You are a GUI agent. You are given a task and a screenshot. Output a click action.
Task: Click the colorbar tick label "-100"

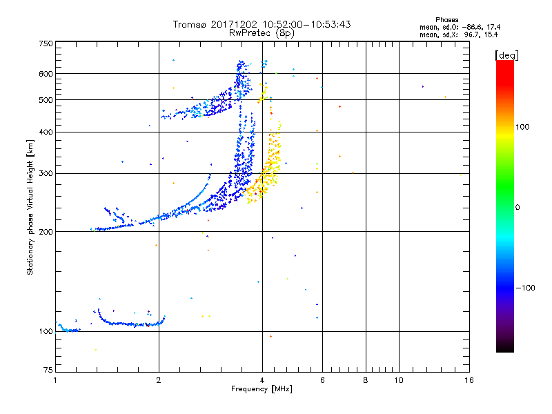[x=525, y=288]
